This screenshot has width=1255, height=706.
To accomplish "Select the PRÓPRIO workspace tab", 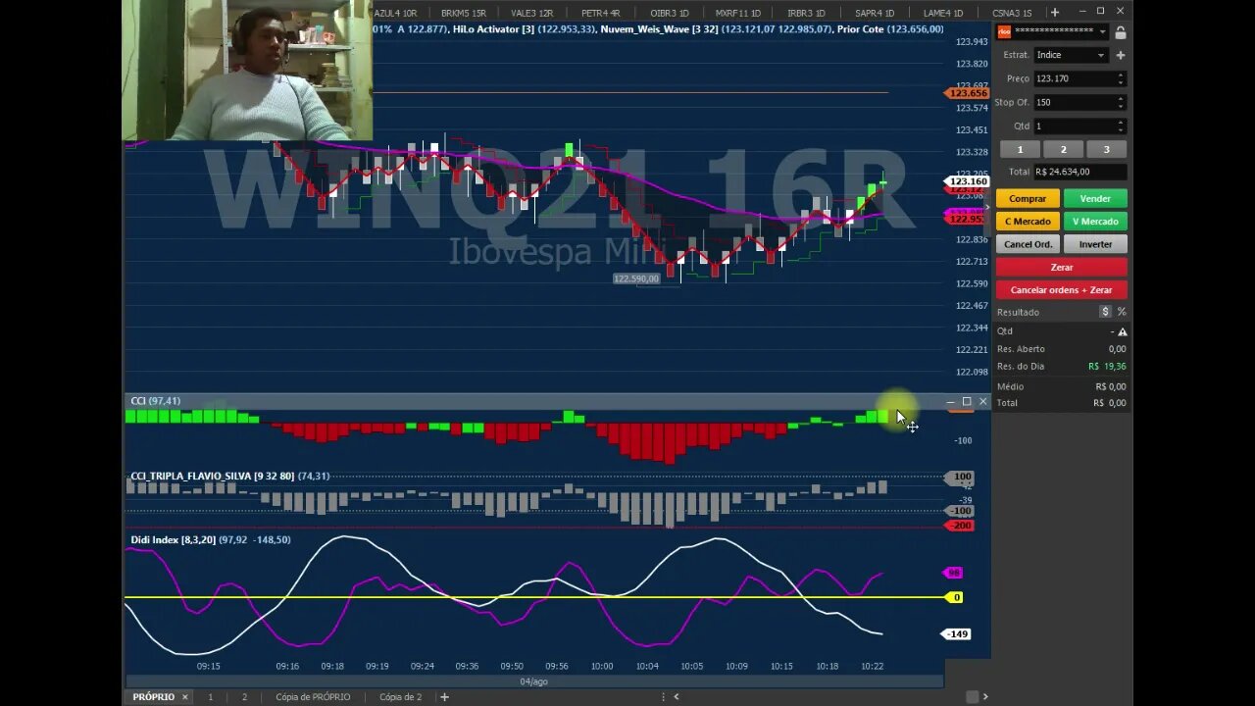I will click(153, 697).
